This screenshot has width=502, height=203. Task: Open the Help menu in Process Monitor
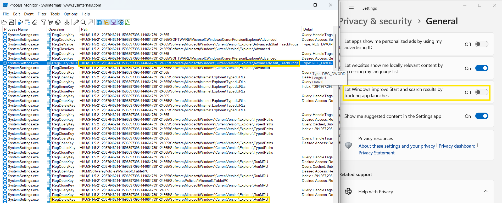point(86,14)
